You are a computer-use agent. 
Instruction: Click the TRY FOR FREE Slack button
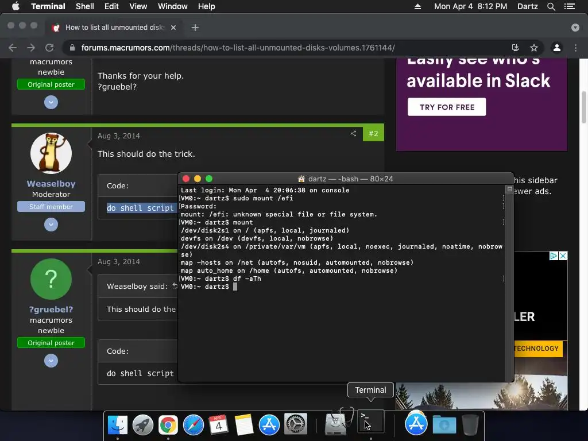pyautogui.click(x=447, y=107)
